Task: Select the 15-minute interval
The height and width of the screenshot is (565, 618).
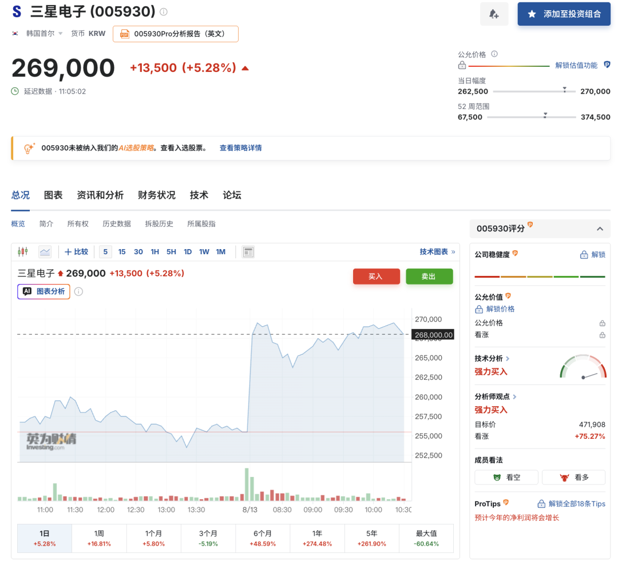Action: pyautogui.click(x=122, y=252)
